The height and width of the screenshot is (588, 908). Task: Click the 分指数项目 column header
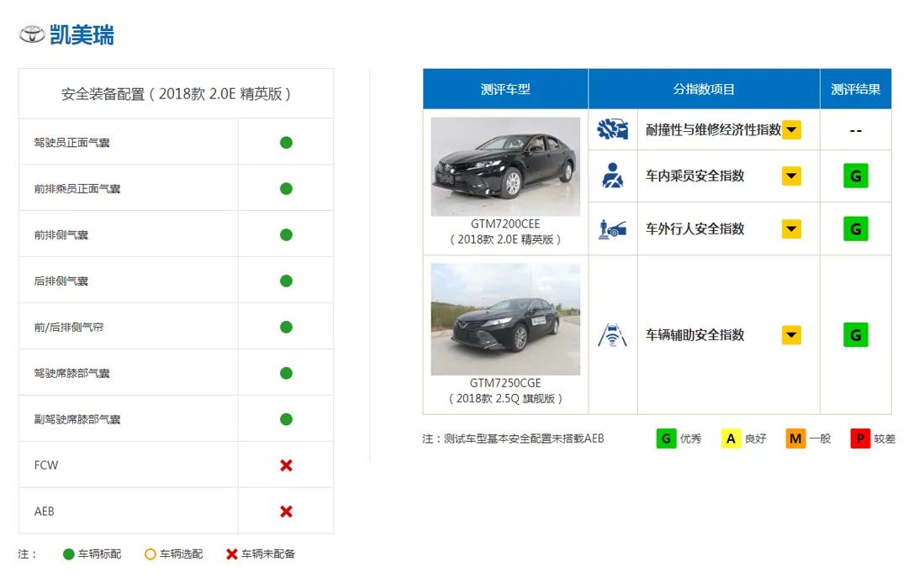point(705,89)
